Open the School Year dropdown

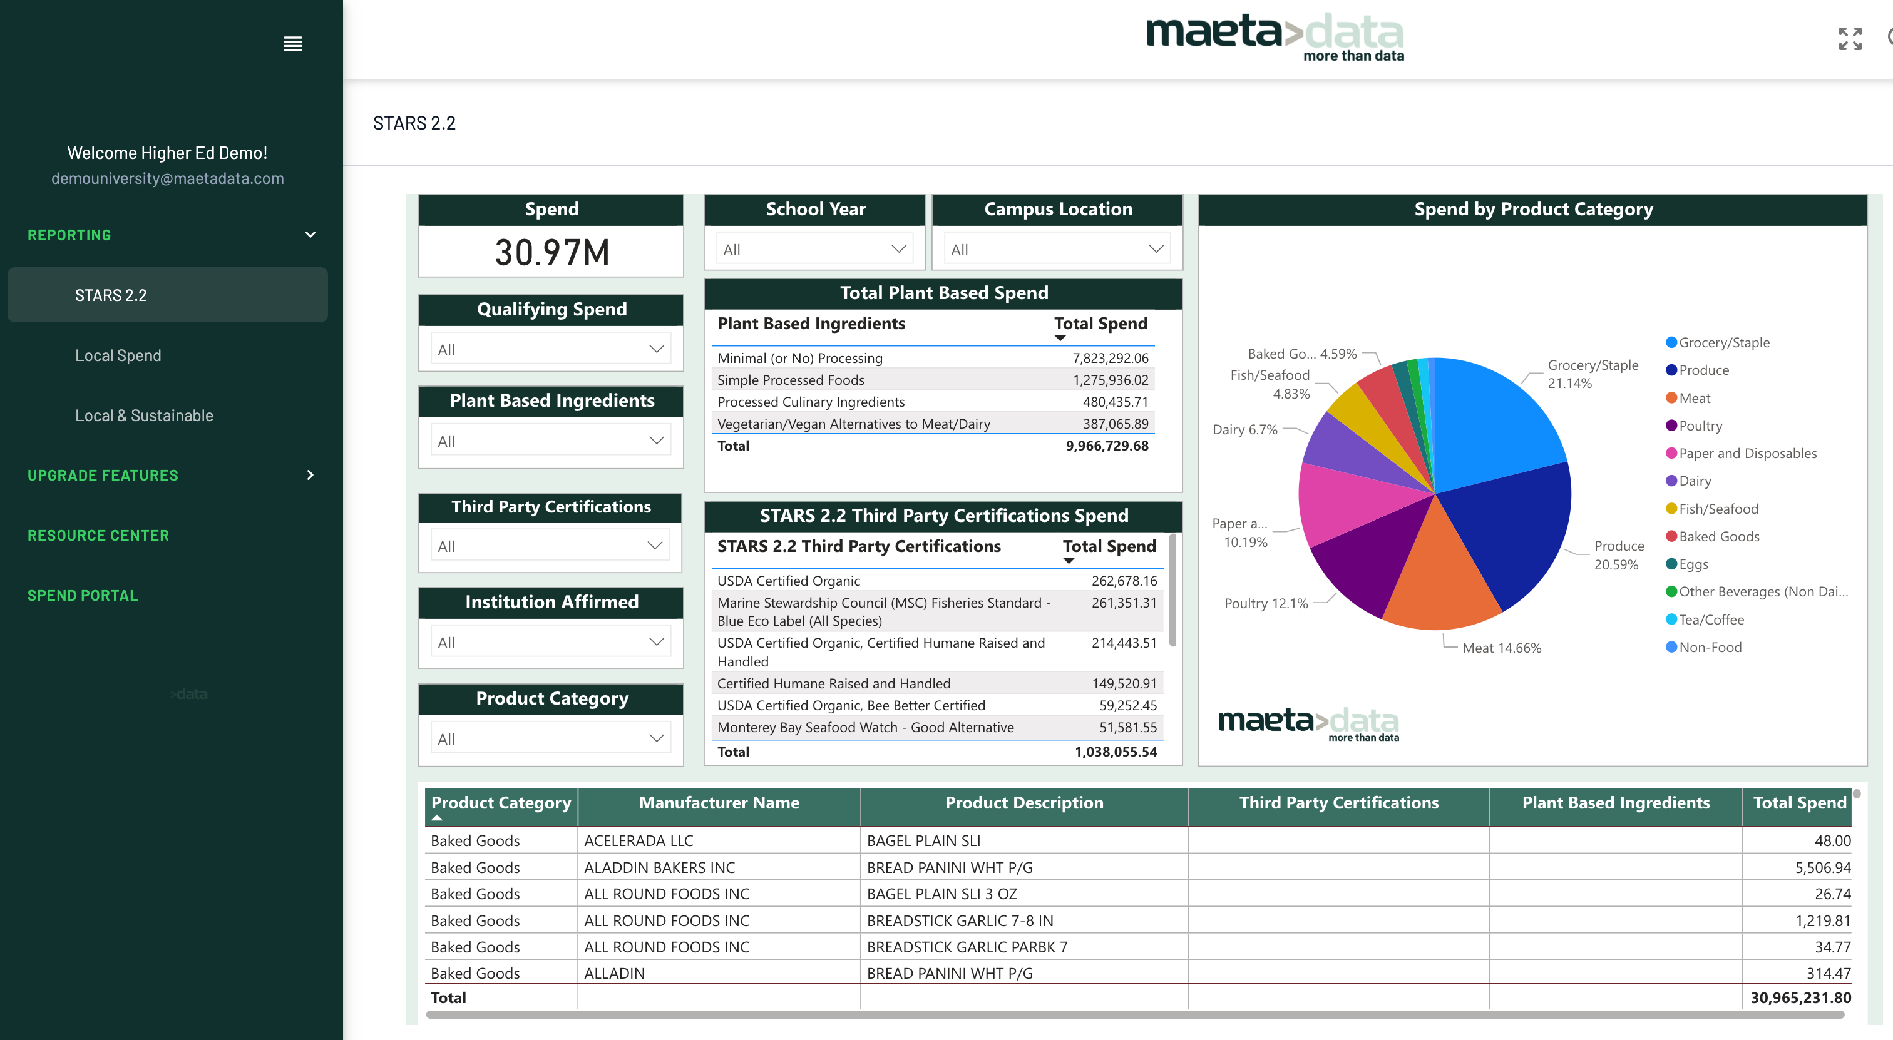[814, 249]
